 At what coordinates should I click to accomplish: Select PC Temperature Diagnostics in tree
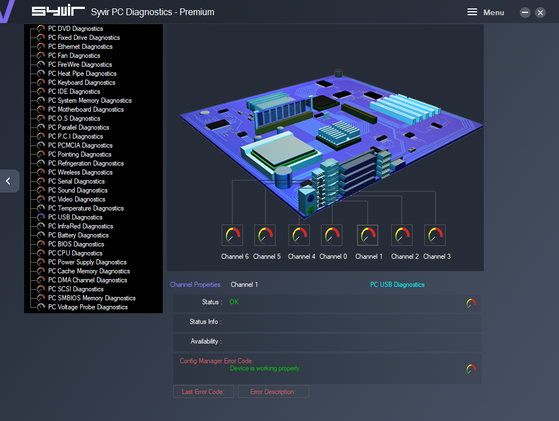(x=86, y=208)
